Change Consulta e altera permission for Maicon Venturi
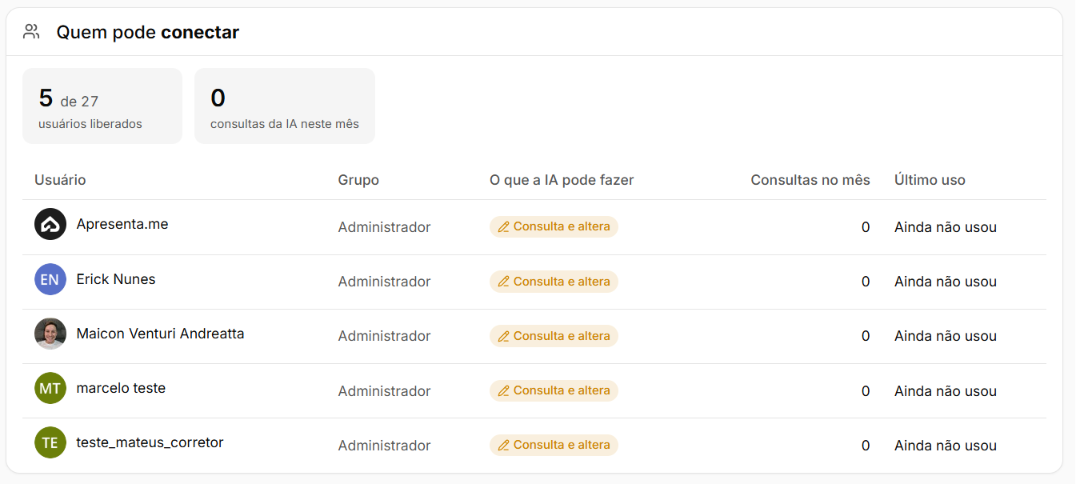 pyautogui.click(x=554, y=336)
